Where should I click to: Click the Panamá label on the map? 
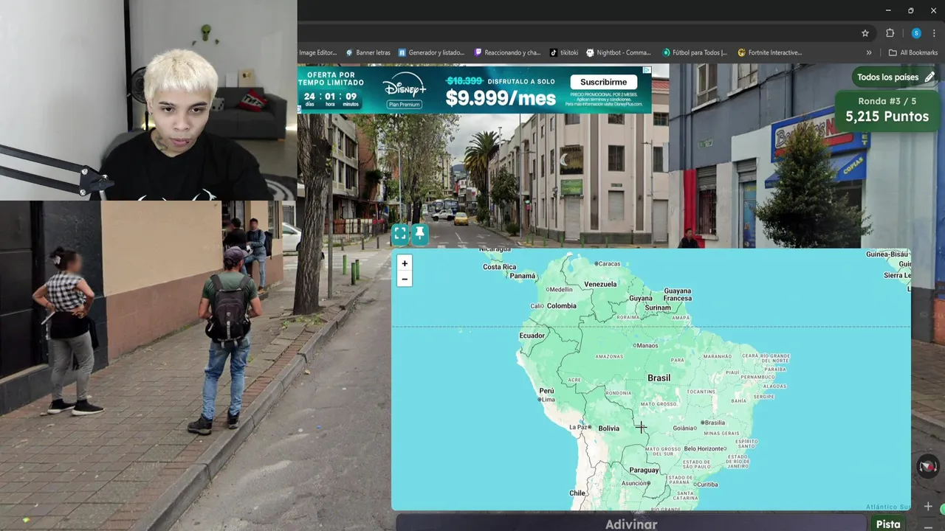[523, 276]
